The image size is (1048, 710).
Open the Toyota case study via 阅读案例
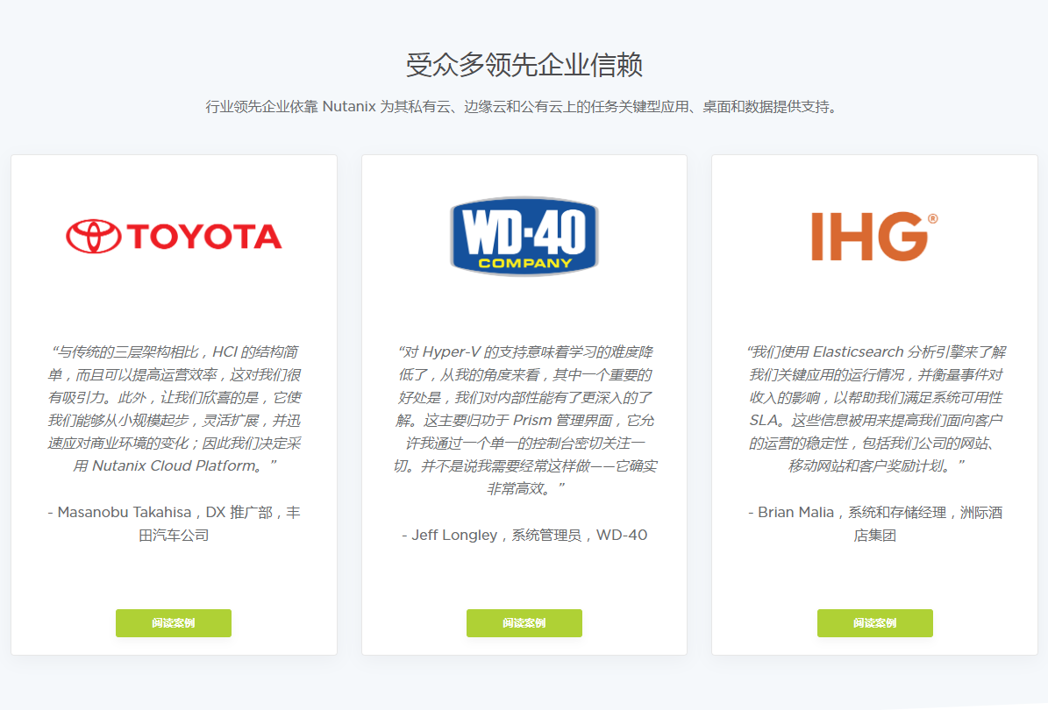[x=174, y=623]
